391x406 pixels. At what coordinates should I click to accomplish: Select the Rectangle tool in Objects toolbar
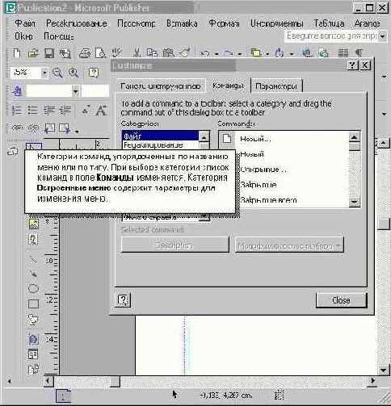(x=33, y=304)
